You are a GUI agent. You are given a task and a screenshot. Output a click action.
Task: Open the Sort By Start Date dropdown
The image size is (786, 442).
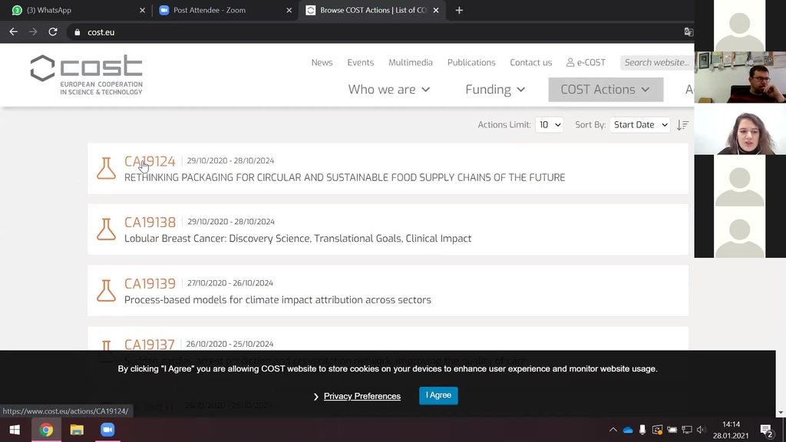pyautogui.click(x=639, y=125)
